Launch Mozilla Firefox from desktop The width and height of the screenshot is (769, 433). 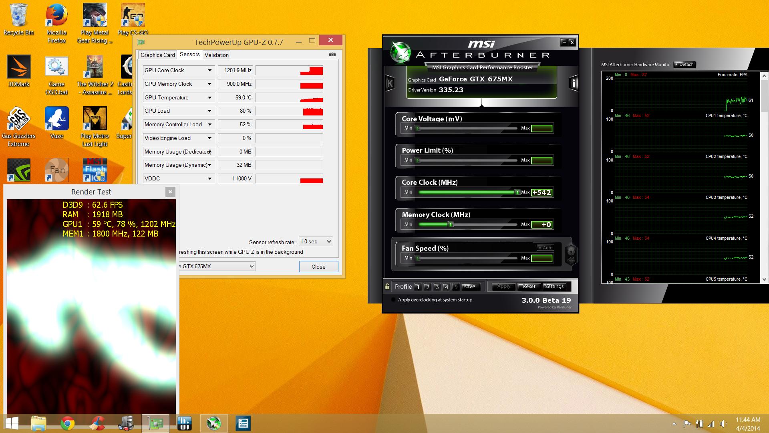[x=56, y=23]
